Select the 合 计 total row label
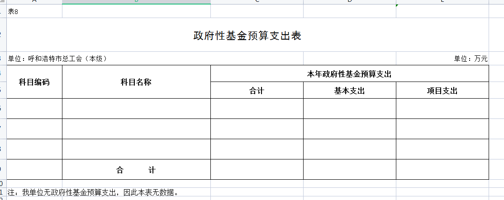 point(136,170)
